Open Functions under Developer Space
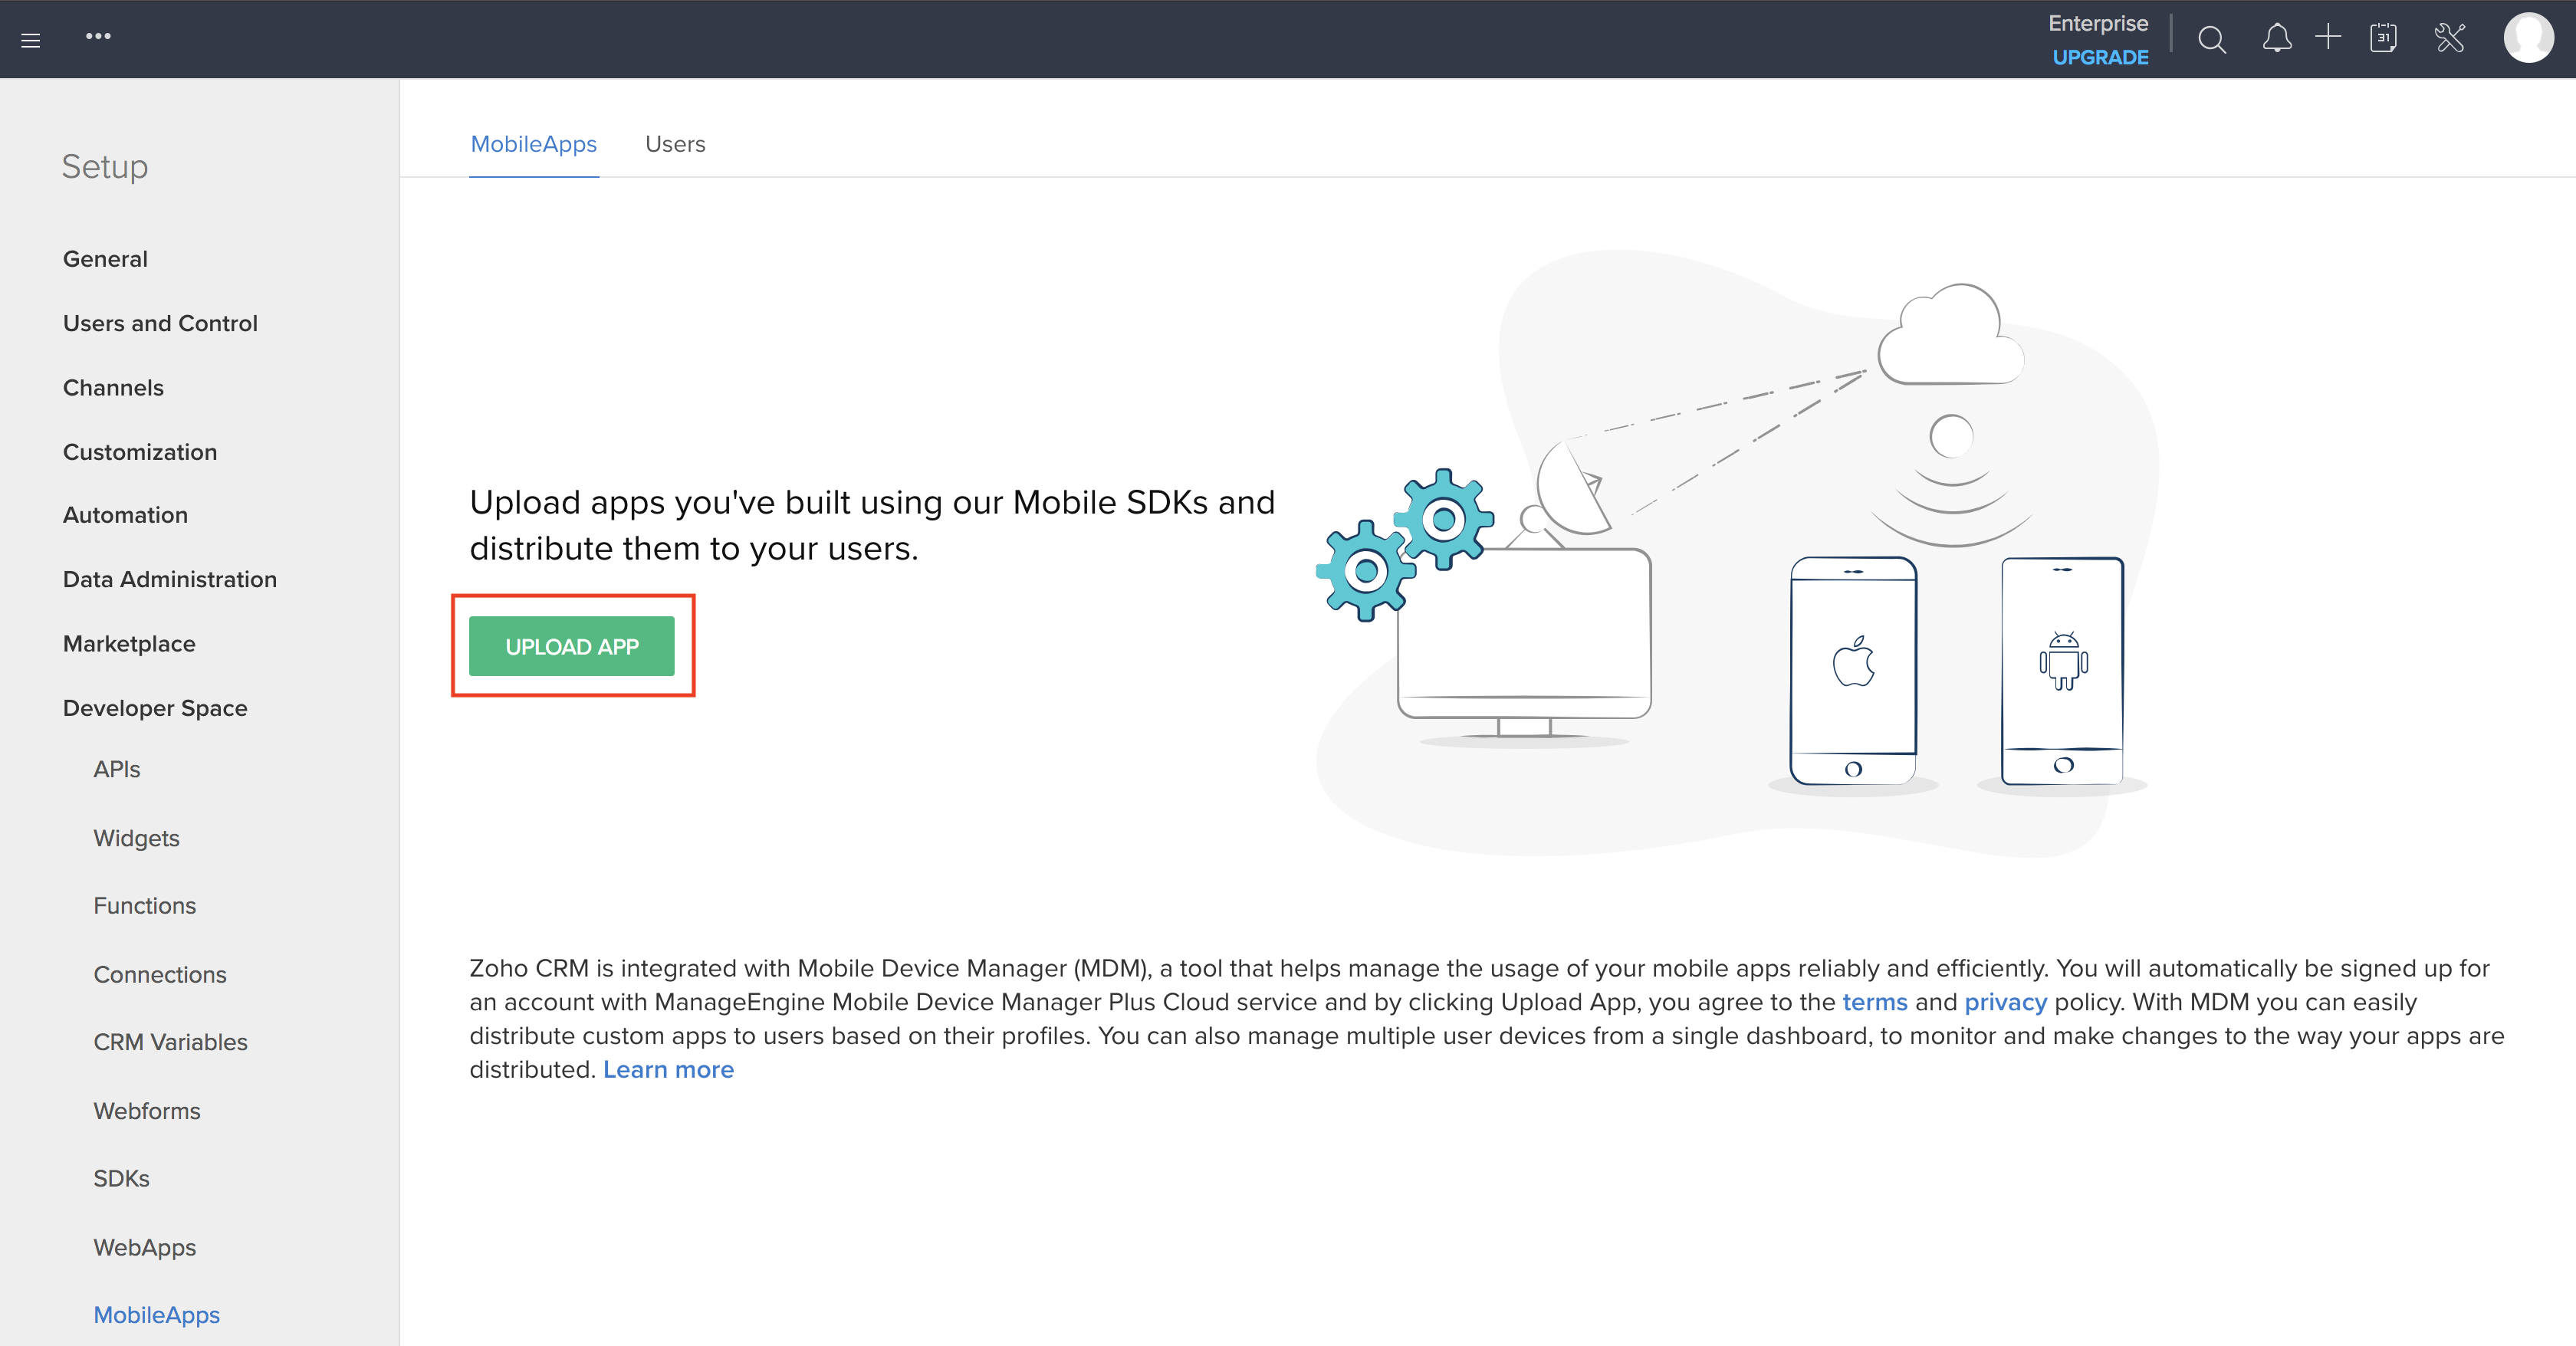 coord(144,906)
